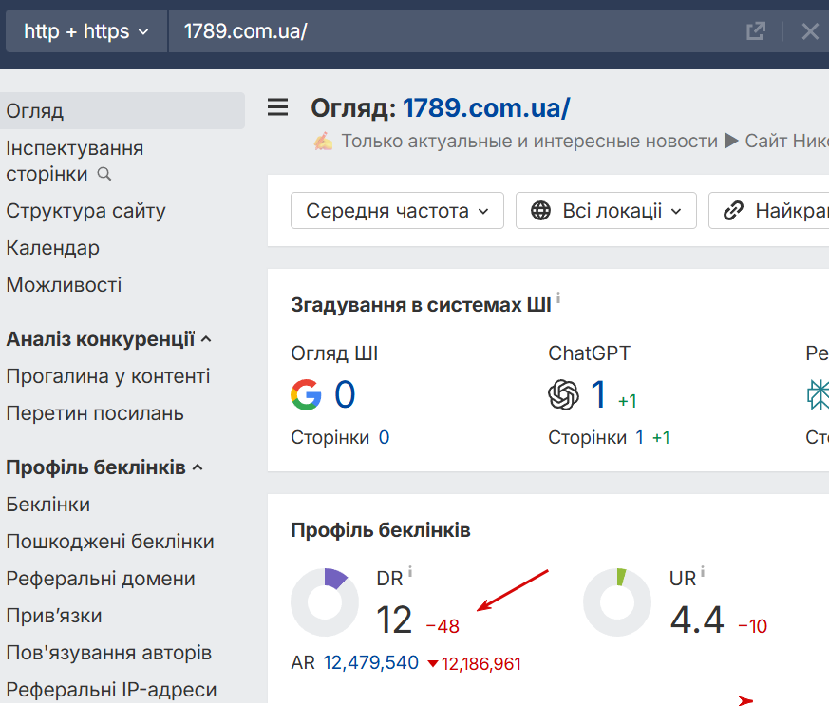Click info icon beside Згадування в системах ШІ
829x706 pixels.
pyautogui.click(x=557, y=298)
